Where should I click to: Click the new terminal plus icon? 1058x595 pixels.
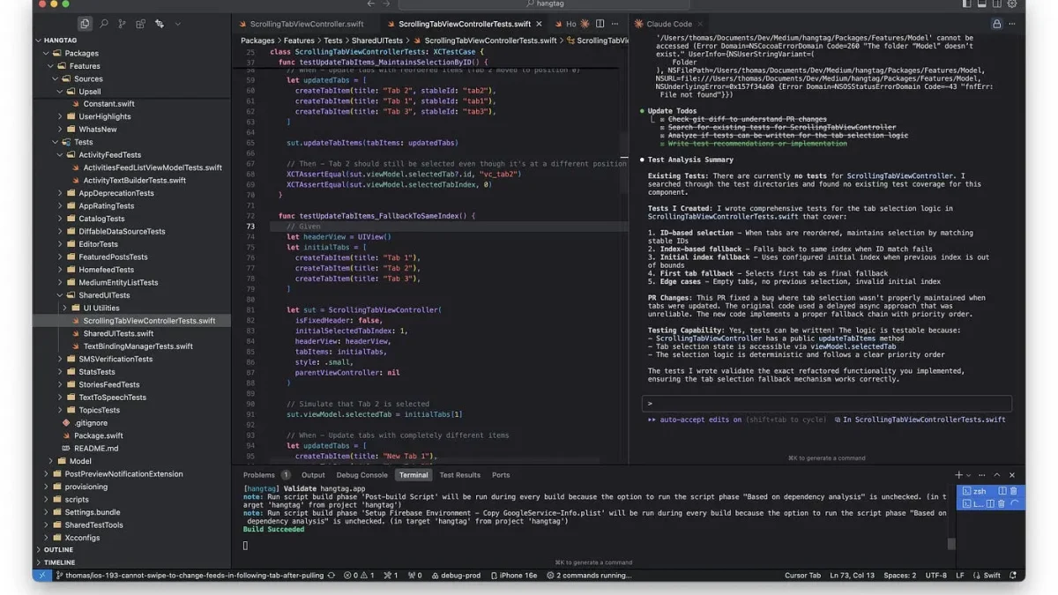pos(958,475)
